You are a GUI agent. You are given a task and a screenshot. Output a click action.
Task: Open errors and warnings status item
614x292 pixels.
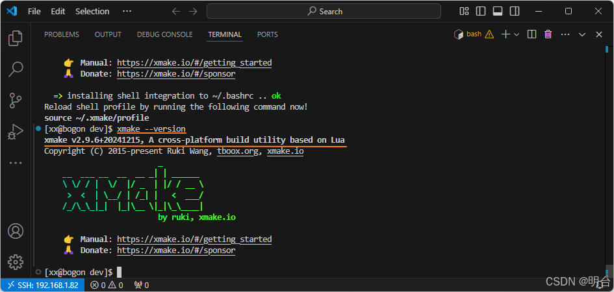point(107,285)
